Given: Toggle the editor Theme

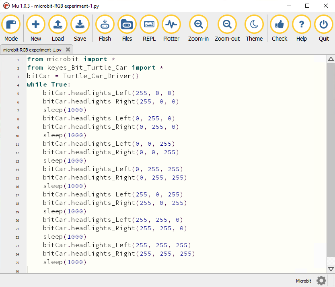Looking at the screenshot, I should (254, 28).
